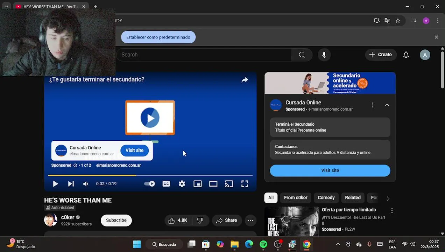Click the Terminá el Secundario ad link
The image size is (445, 252).
pyautogui.click(x=330, y=127)
